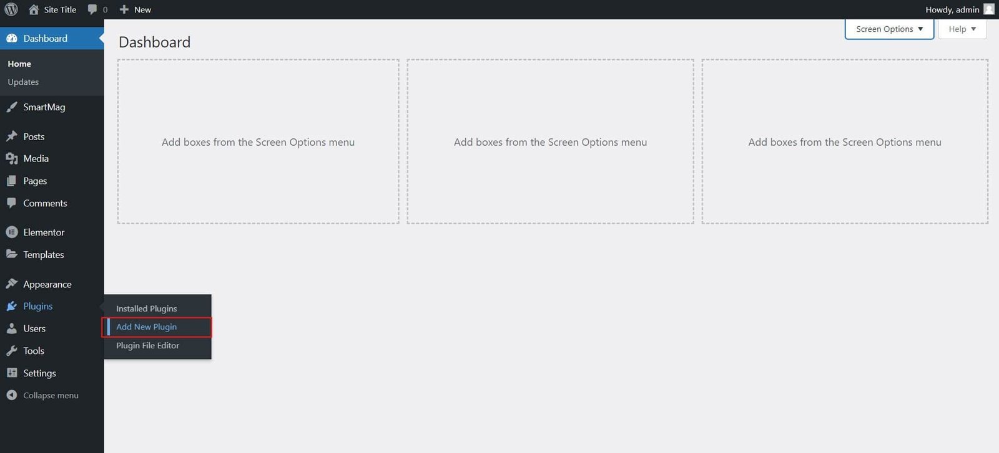Open the Media library icon

point(11,159)
